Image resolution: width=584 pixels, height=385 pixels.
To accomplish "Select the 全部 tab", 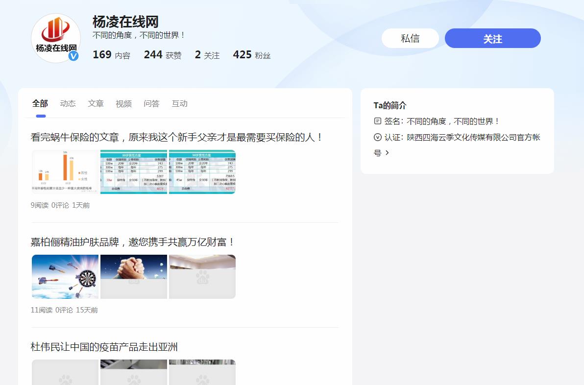I will coord(40,103).
